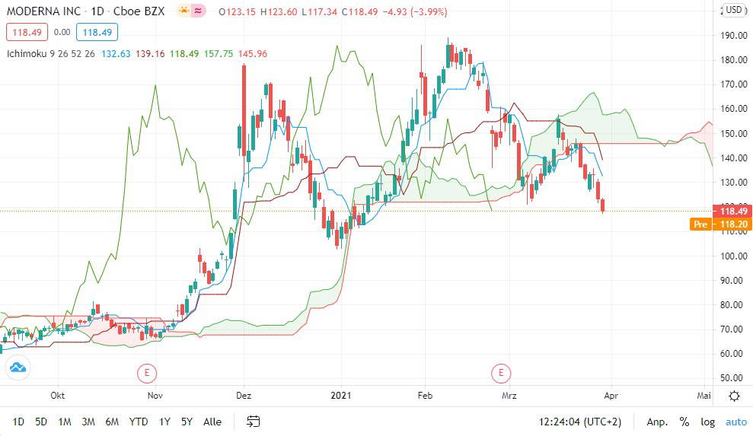Viewport: 753px width, 436px height.
Task: Click the Ichimoku value 145.96
Action: pyautogui.click(x=253, y=53)
